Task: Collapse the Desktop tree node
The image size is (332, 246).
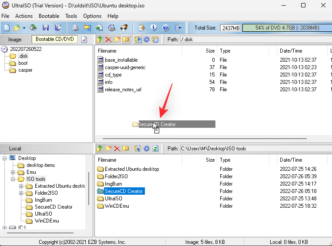Action: (4, 158)
